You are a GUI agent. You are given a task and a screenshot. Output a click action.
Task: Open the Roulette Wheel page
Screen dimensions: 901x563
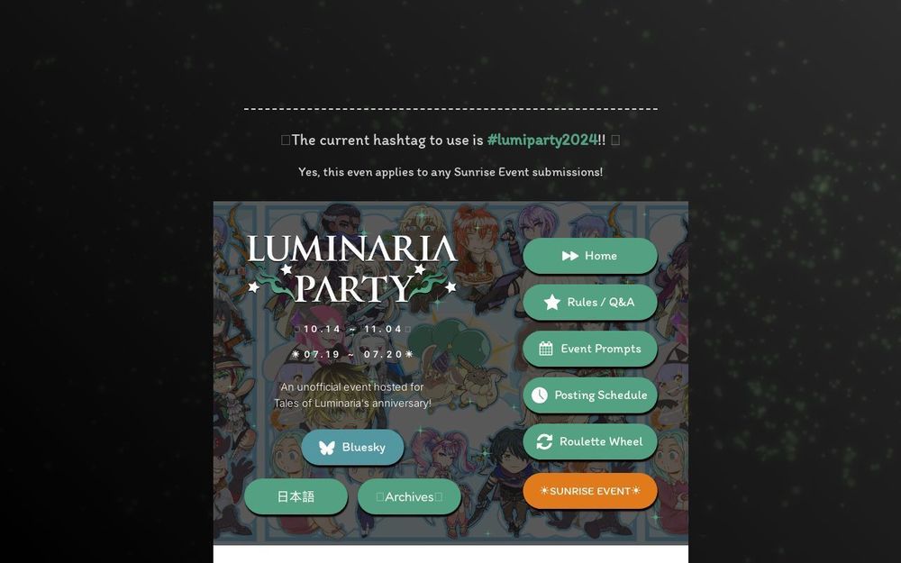(590, 441)
